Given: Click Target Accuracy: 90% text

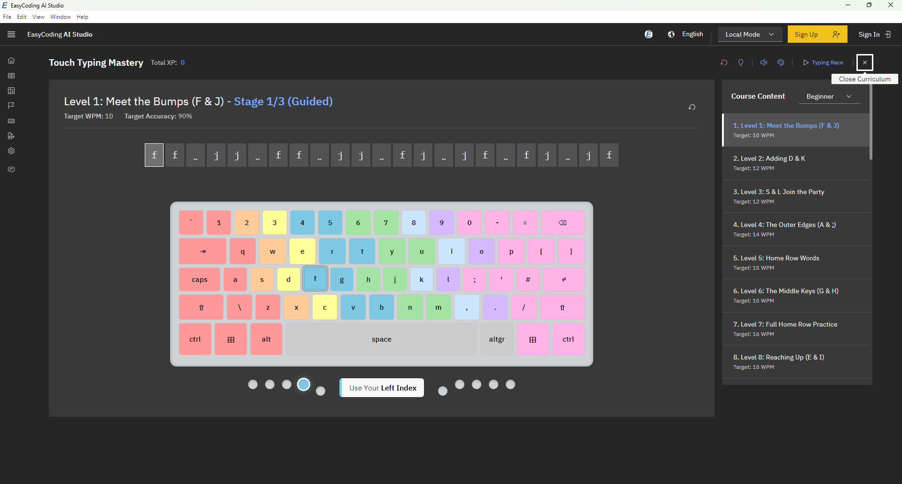Looking at the screenshot, I should point(158,116).
